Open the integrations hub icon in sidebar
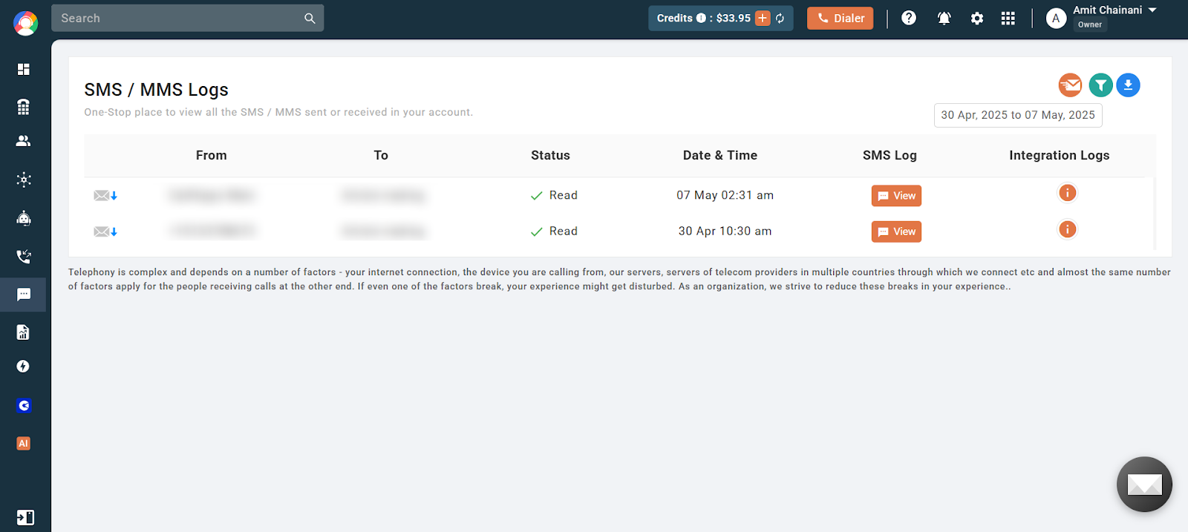Image resolution: width=1188 pixels, height=532 pixels. tap(24, 180)
